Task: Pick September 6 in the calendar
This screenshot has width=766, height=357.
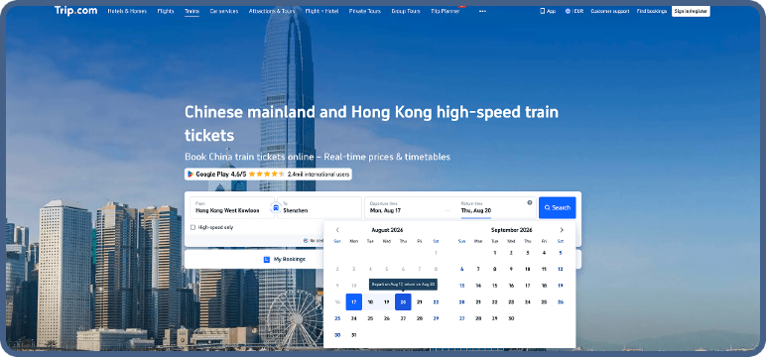Action: coord(461,269)
